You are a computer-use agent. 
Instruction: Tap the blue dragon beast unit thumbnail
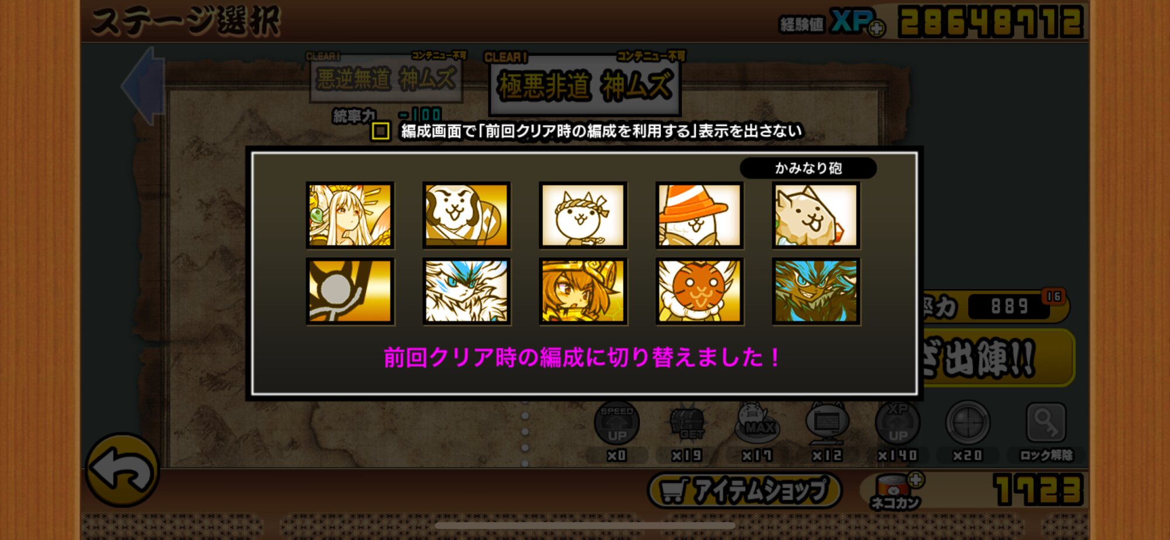[x=815, y=291]
